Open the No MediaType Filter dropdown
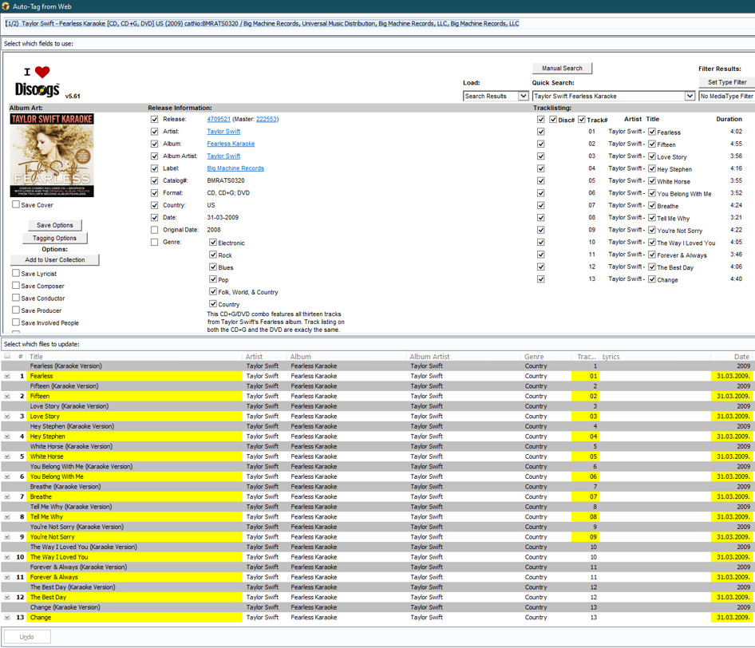 pos(726,96)
